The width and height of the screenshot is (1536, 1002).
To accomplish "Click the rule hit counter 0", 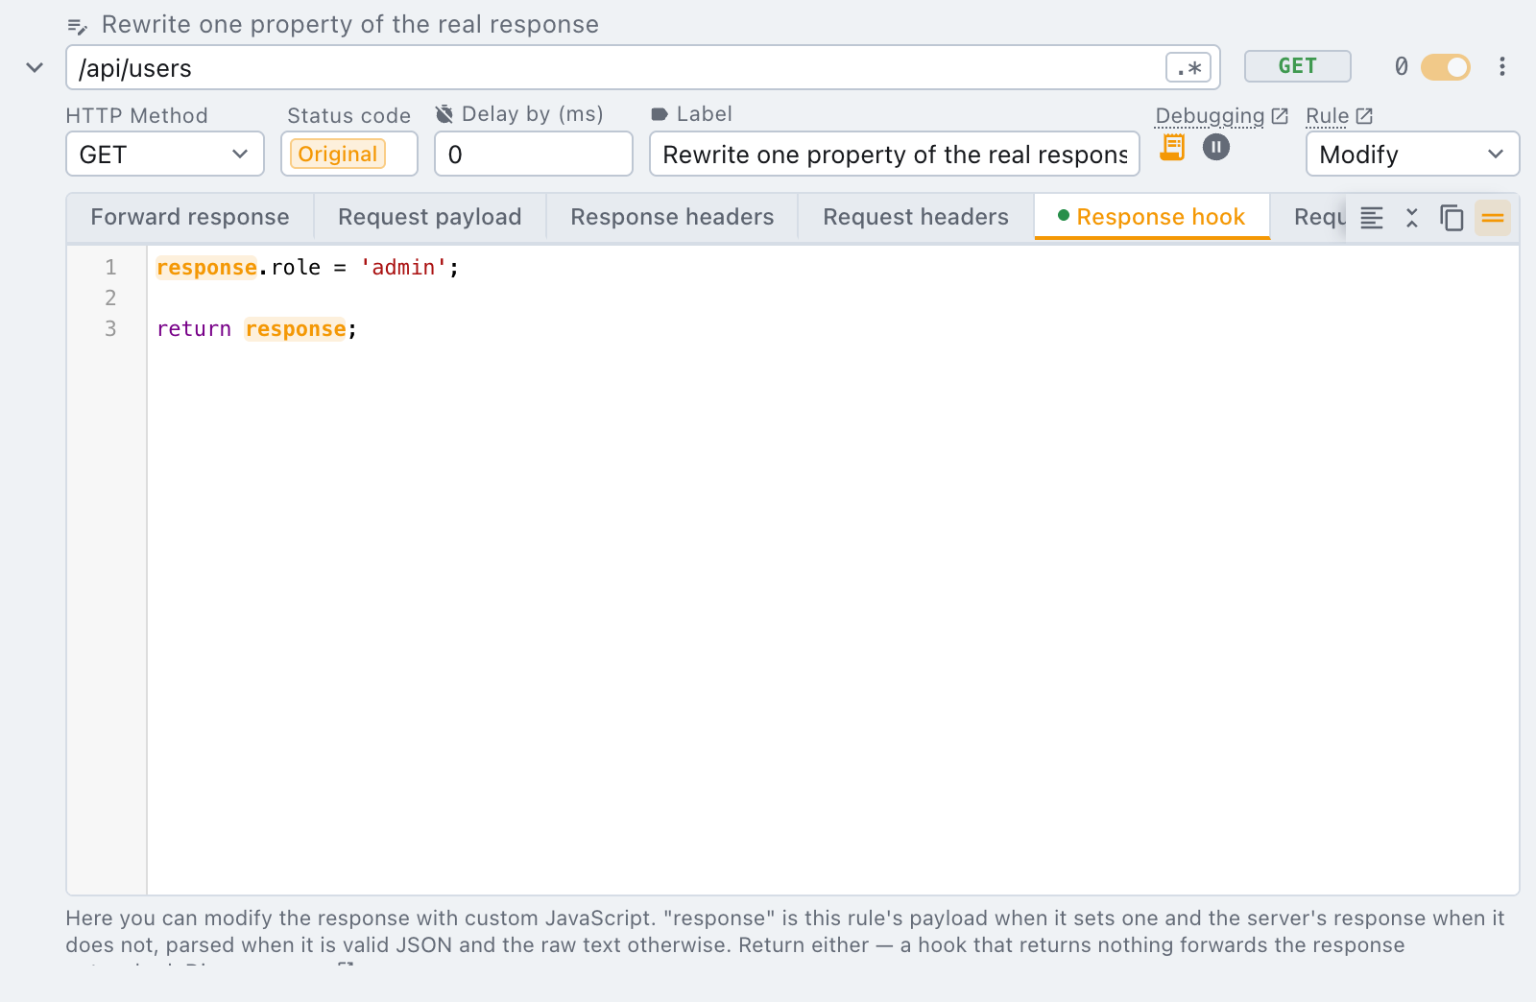I will coord(1401,66).
